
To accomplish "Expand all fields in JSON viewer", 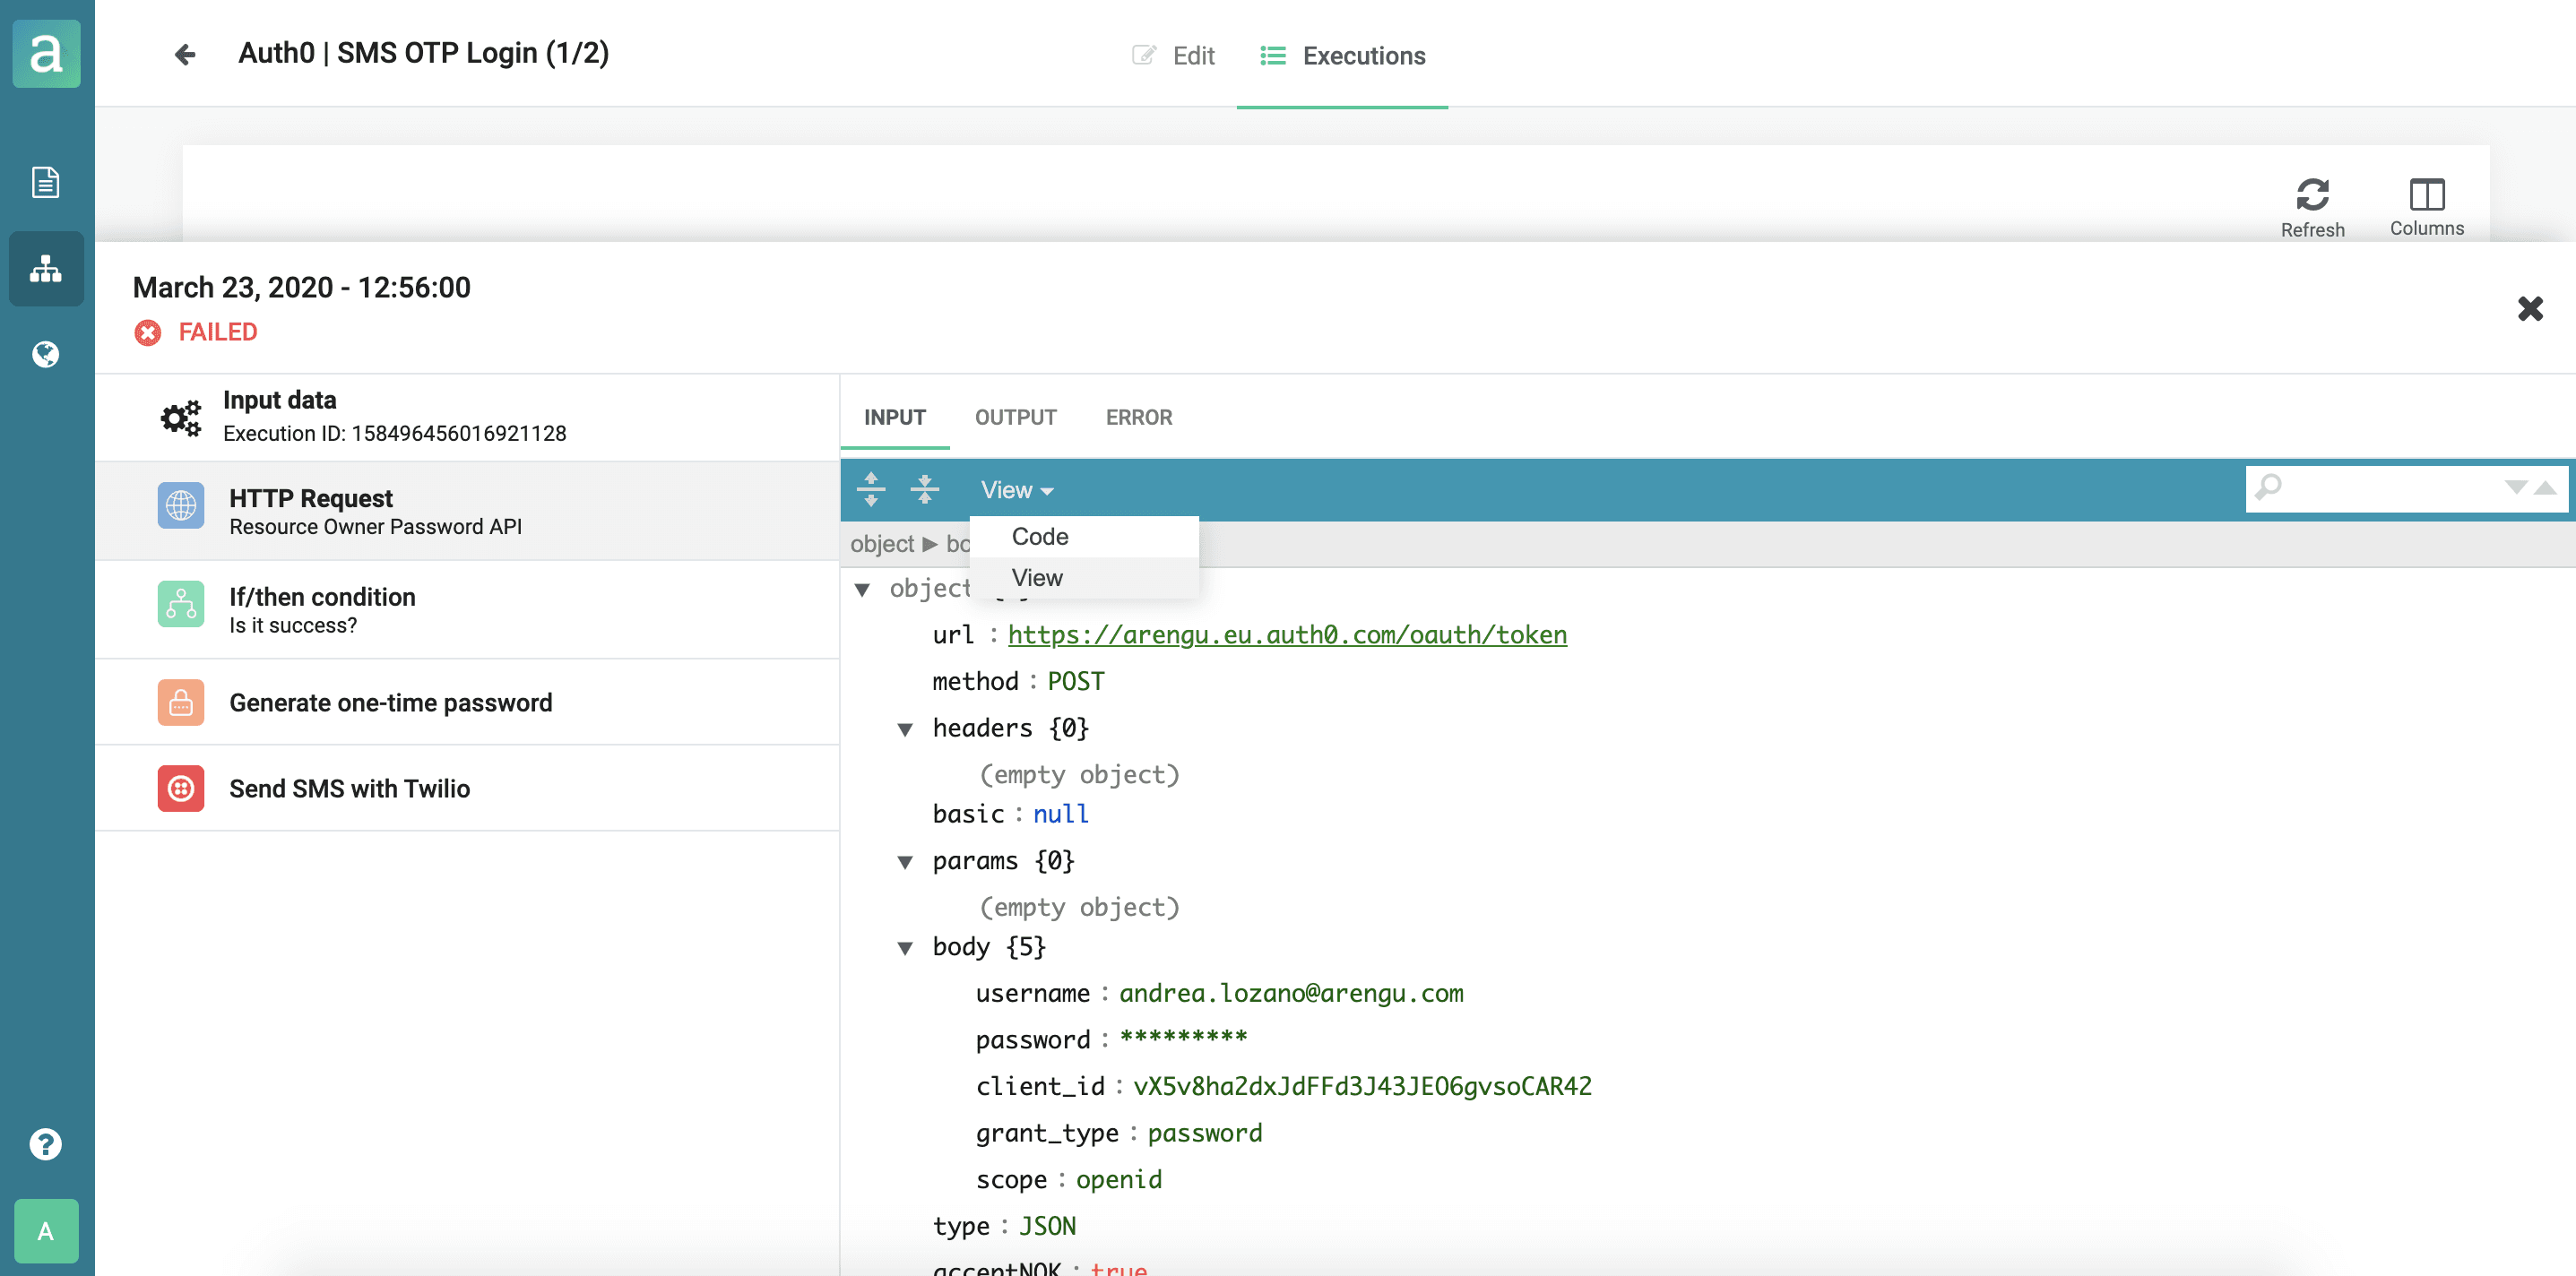I will click(x=871, y=489).
